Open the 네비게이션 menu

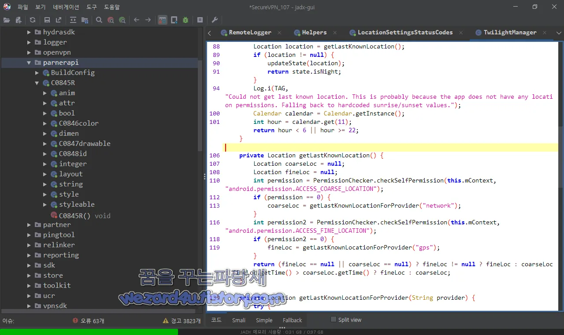click(x=66, y=7)
